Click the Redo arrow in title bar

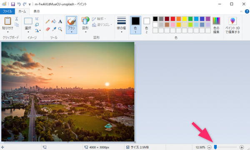pyautogui.click(x=25, y=4)
